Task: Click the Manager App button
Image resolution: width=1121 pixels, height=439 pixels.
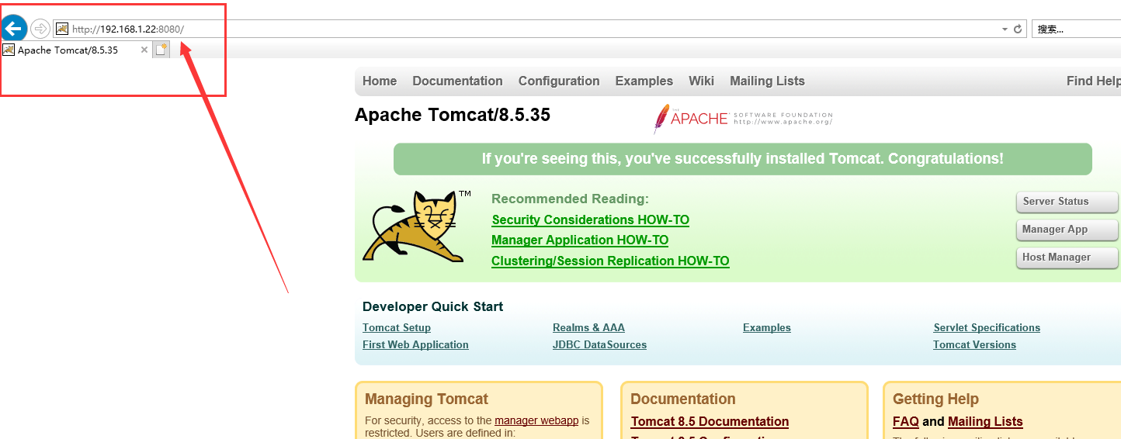Action: click(1067, 230)
